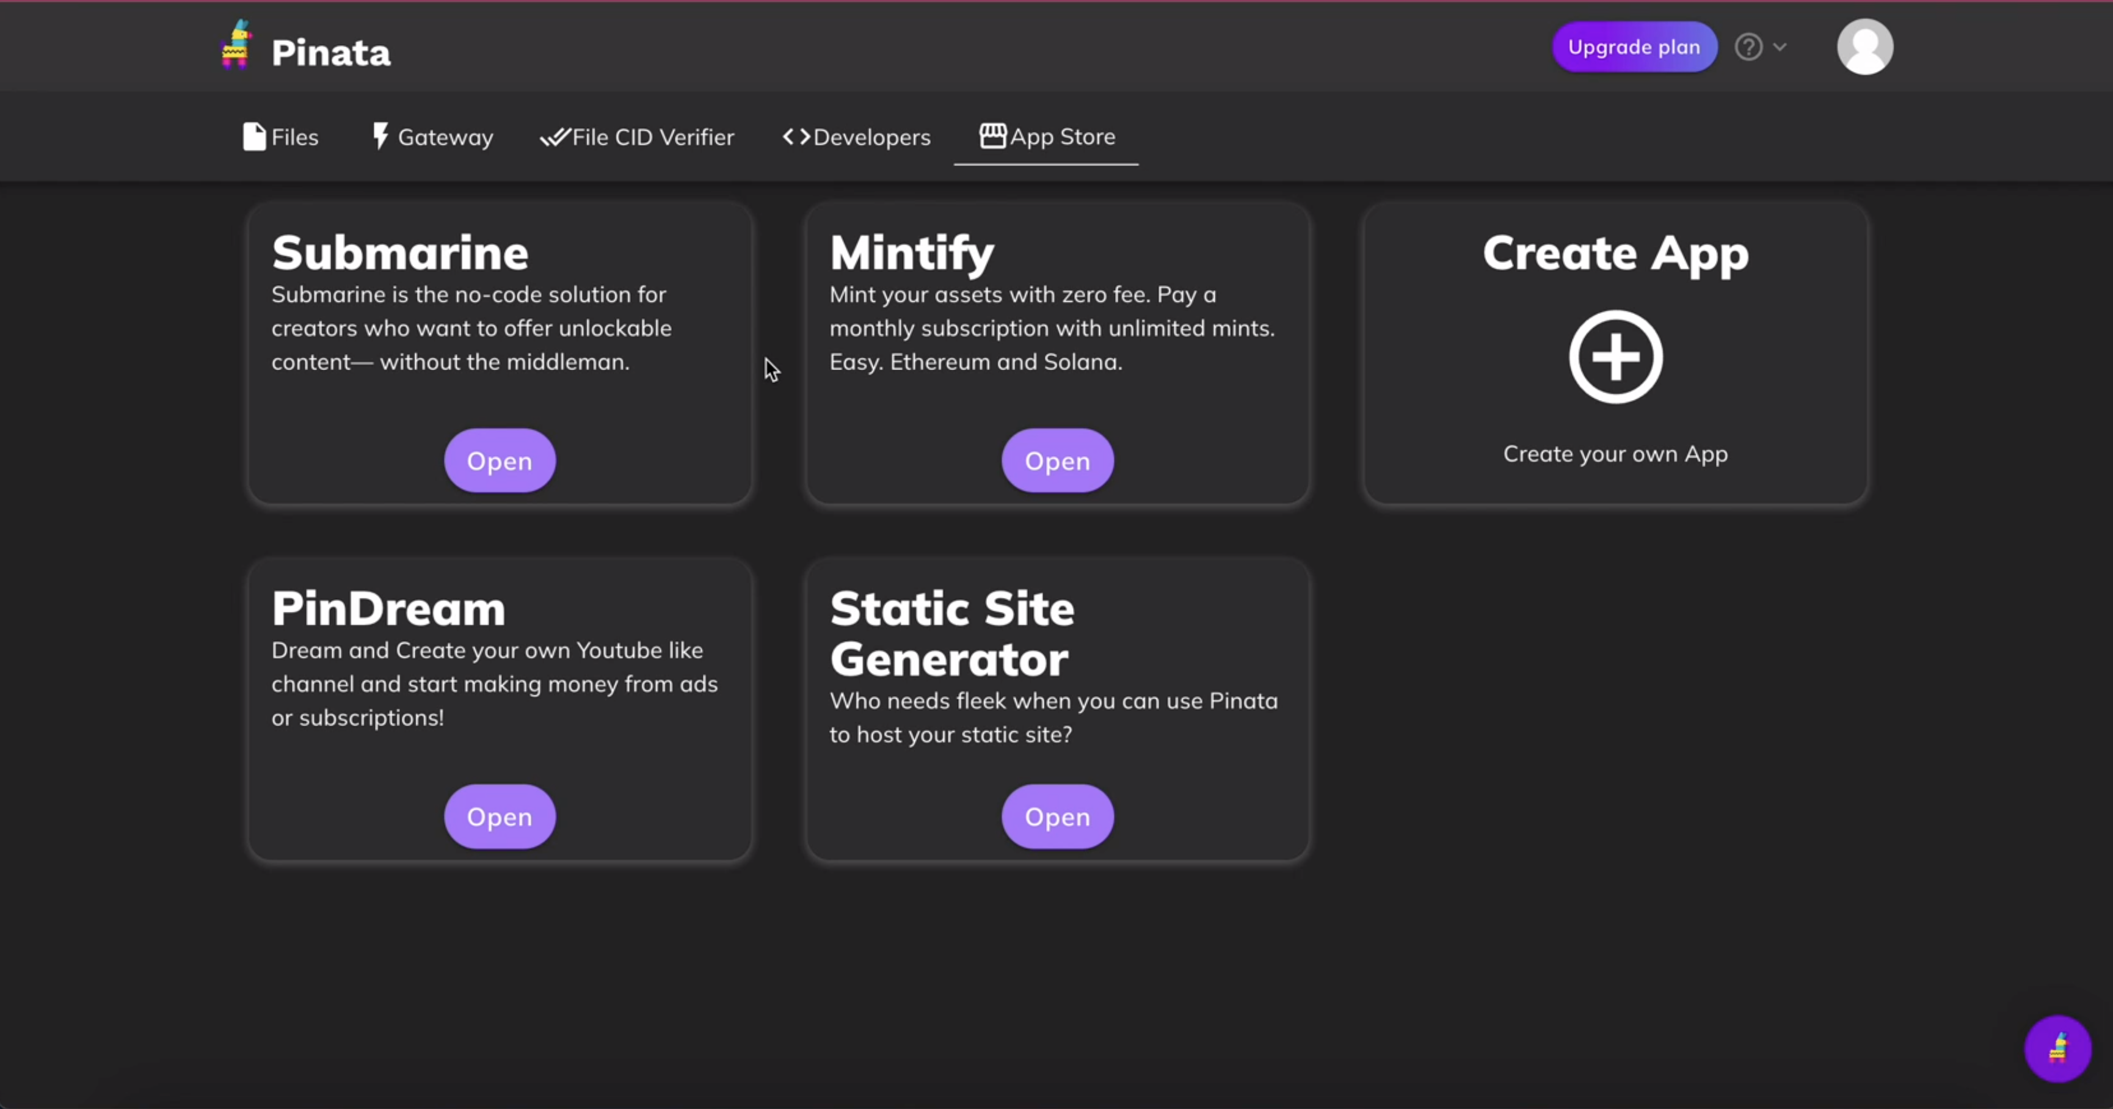Image resolution: width=2113 pixels, height=1109 pixels.
Task: Click the Submarine description text
Action: pyautogui.click(x=471, y=328)
